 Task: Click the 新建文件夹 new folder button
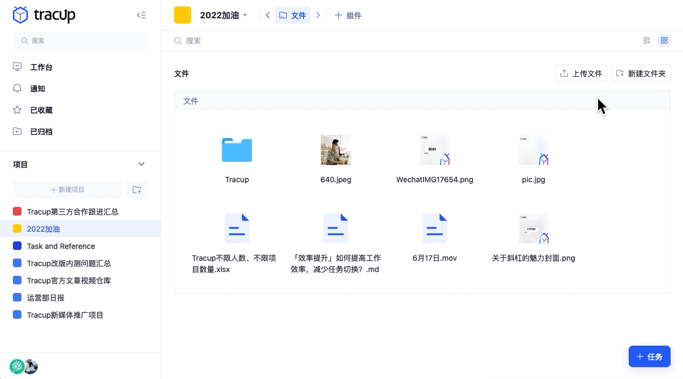tap(641, 73)
